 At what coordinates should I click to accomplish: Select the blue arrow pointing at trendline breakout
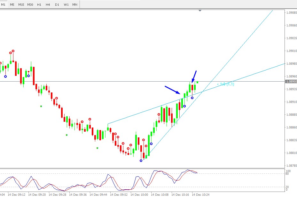click(173, 90)
